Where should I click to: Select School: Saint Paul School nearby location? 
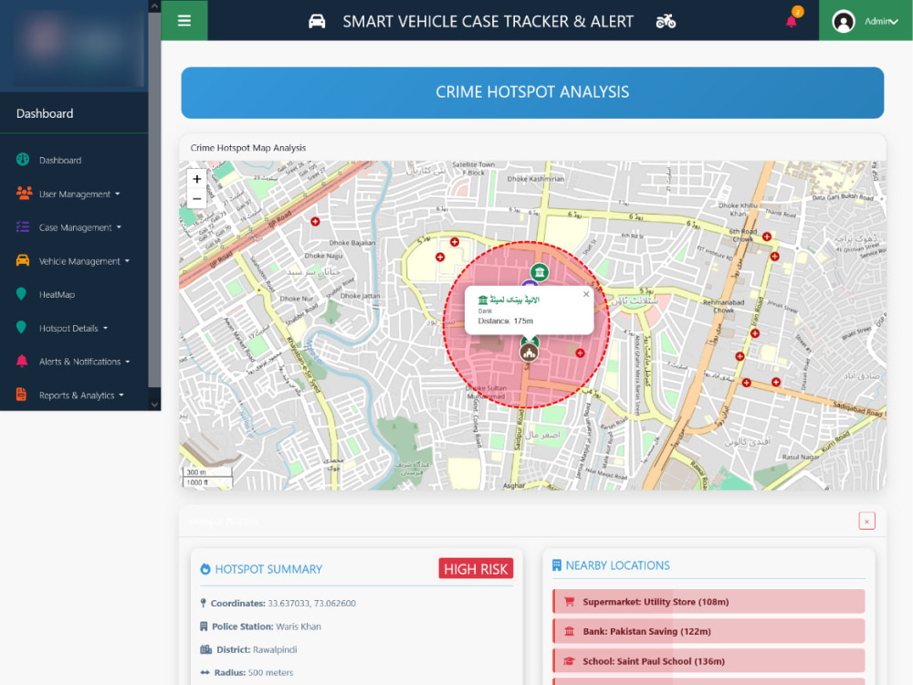point(708,660)
